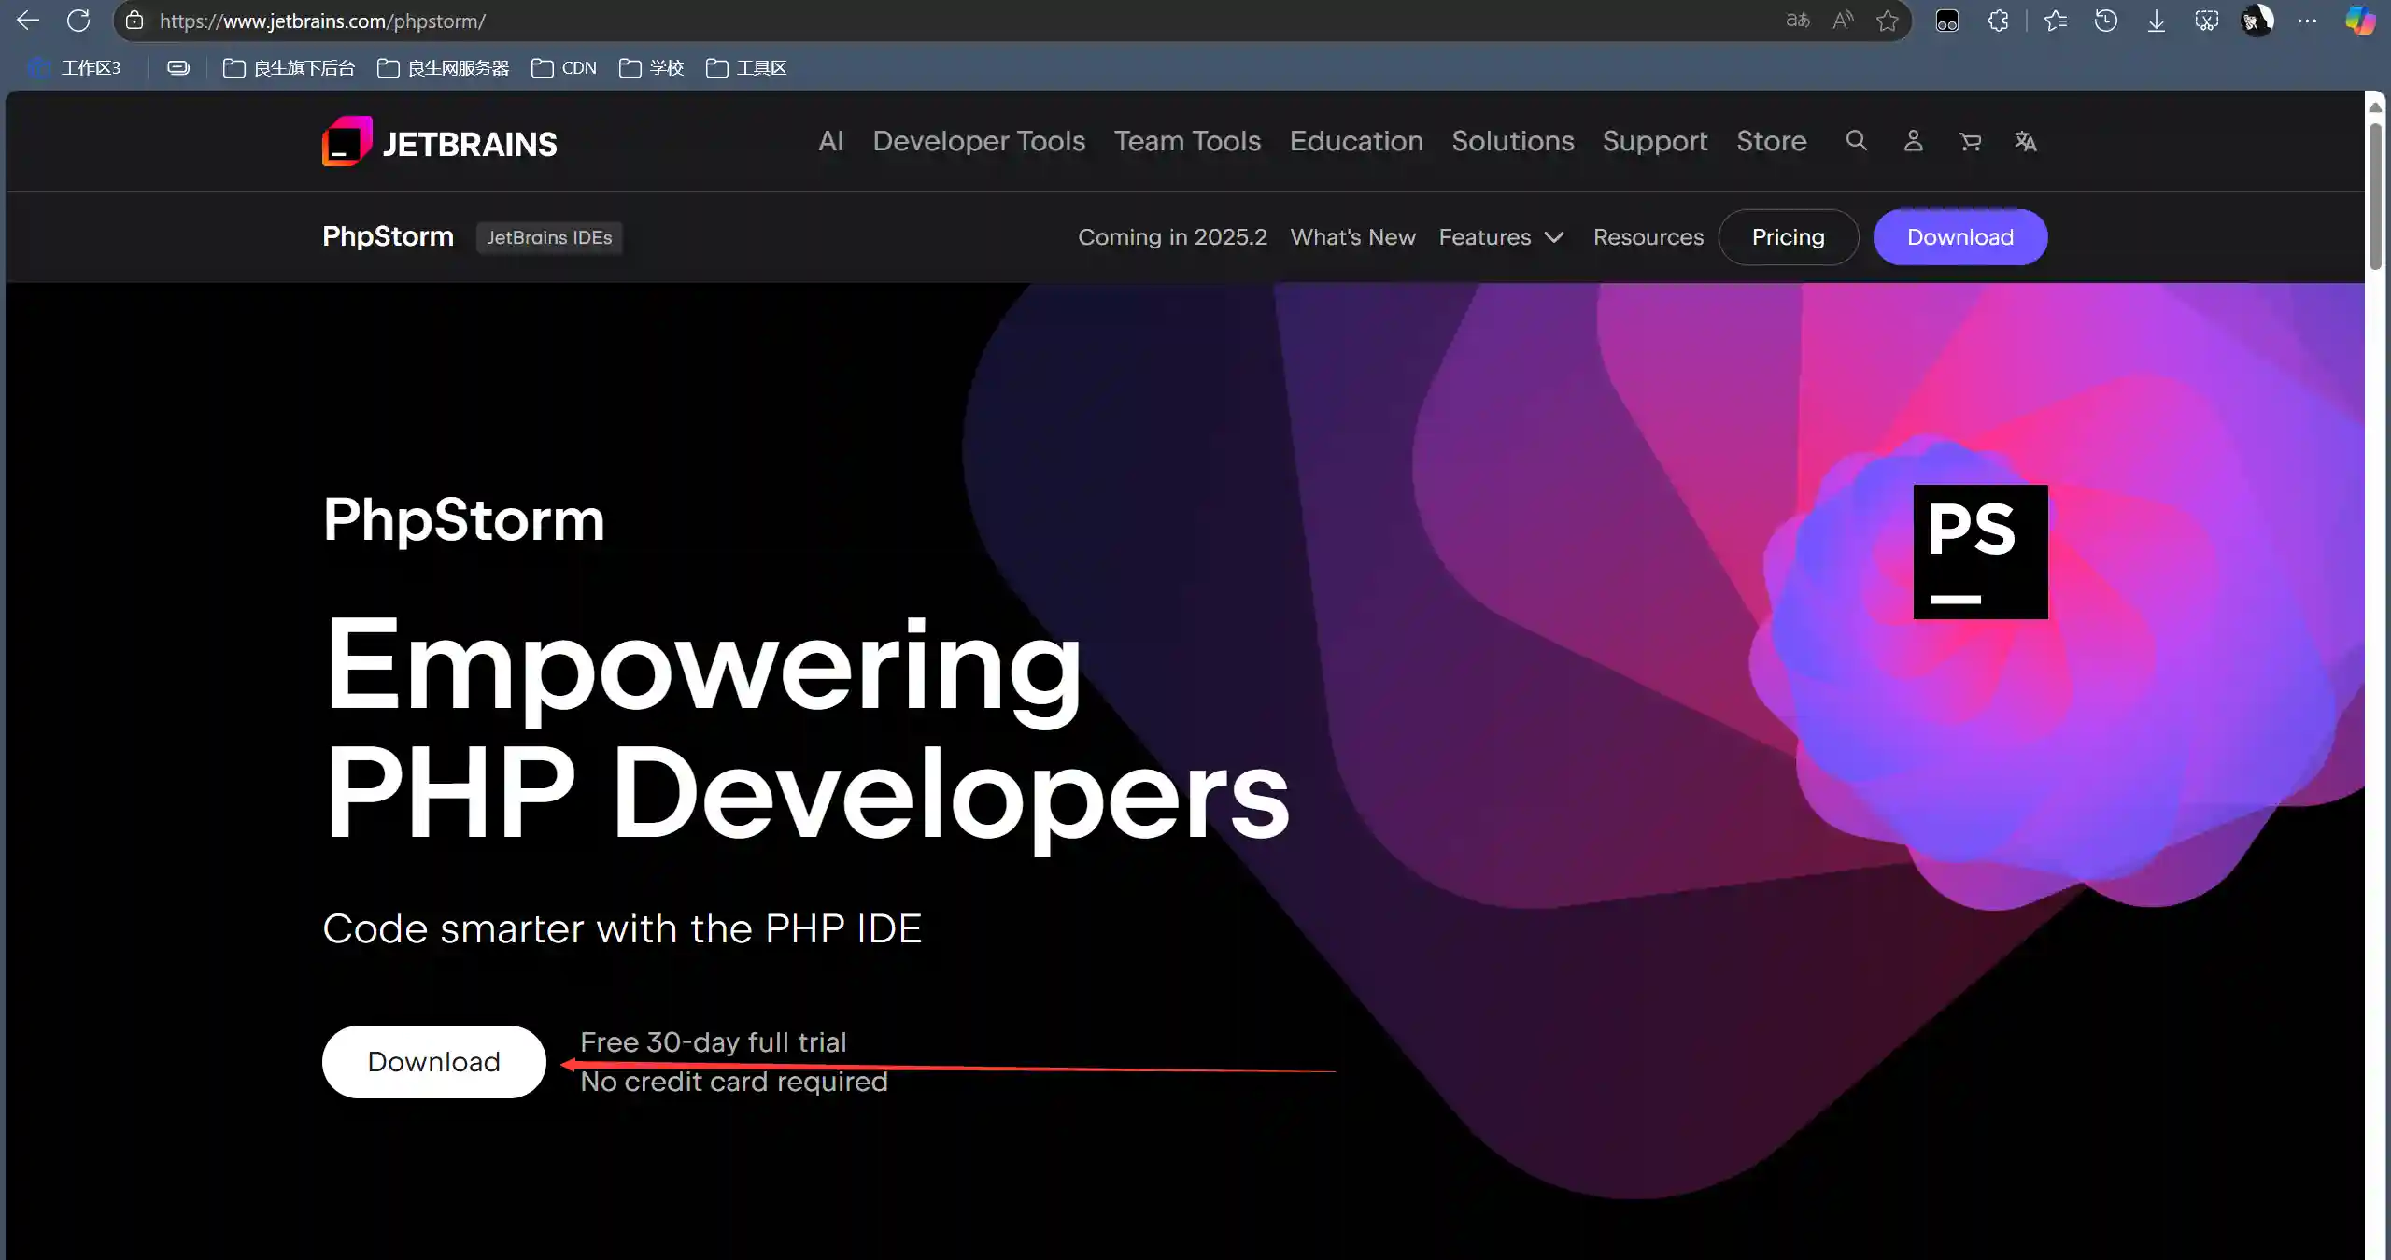This screenshot has height=1260, width=2391.
Task: Click the large 'PhpStorm' hero title
Action: tap(463, 519)
